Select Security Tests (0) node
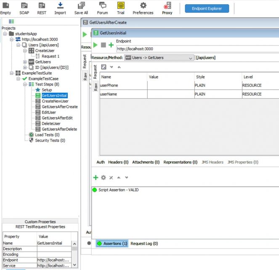Screen dimensions: 279x270 (x=50, y=140)
